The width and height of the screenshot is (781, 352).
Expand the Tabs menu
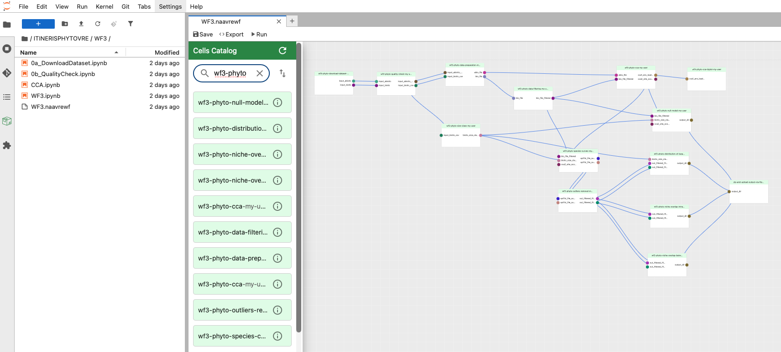(144, 6)
